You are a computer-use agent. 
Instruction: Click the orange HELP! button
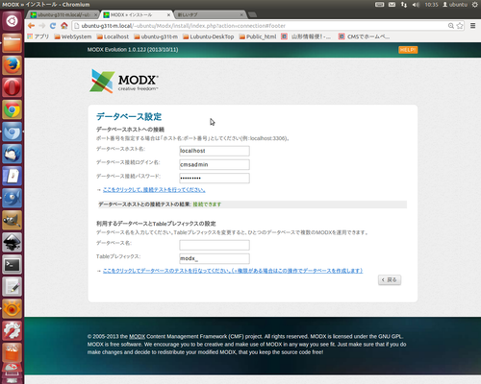[408, 50]
